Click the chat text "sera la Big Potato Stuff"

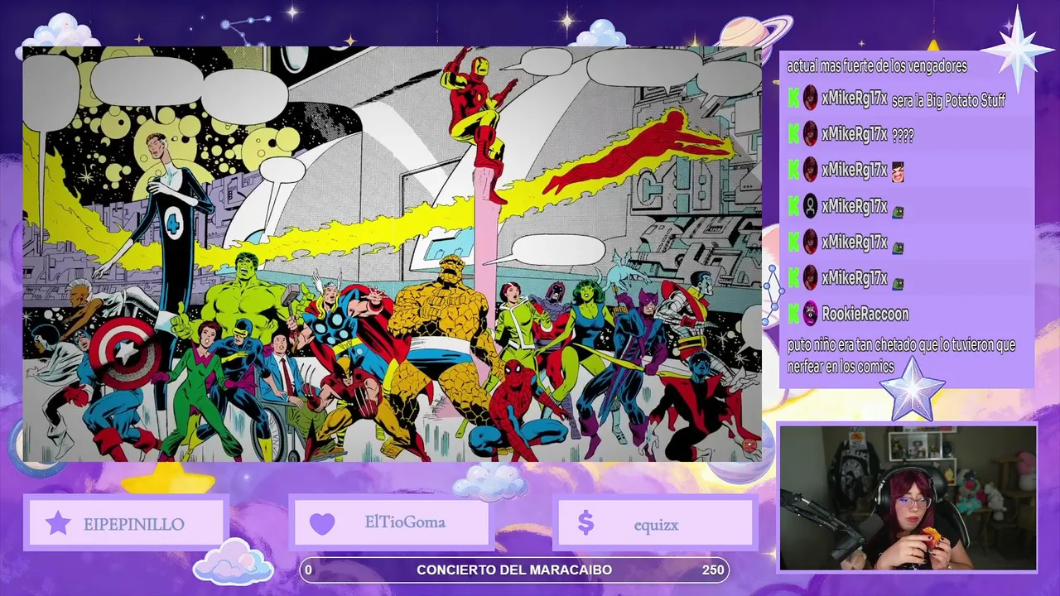point(948,101)
